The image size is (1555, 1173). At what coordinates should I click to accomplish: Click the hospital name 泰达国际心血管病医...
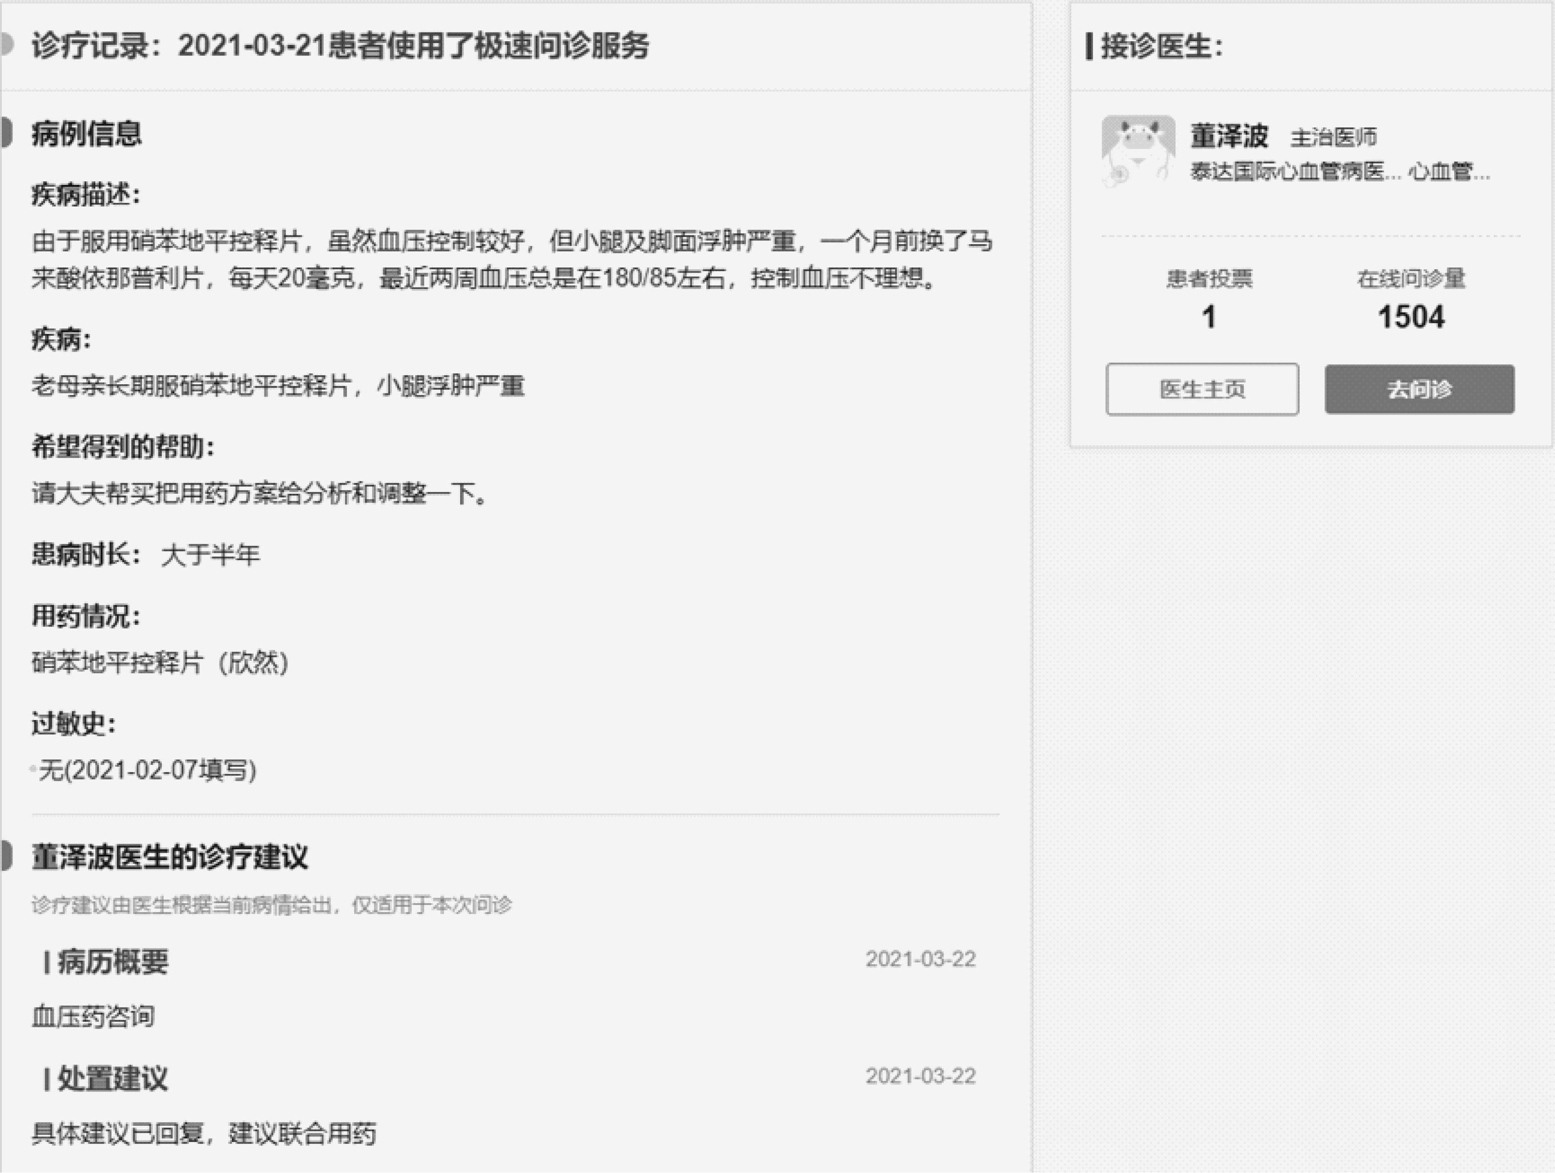click(x=1295, y=171)
